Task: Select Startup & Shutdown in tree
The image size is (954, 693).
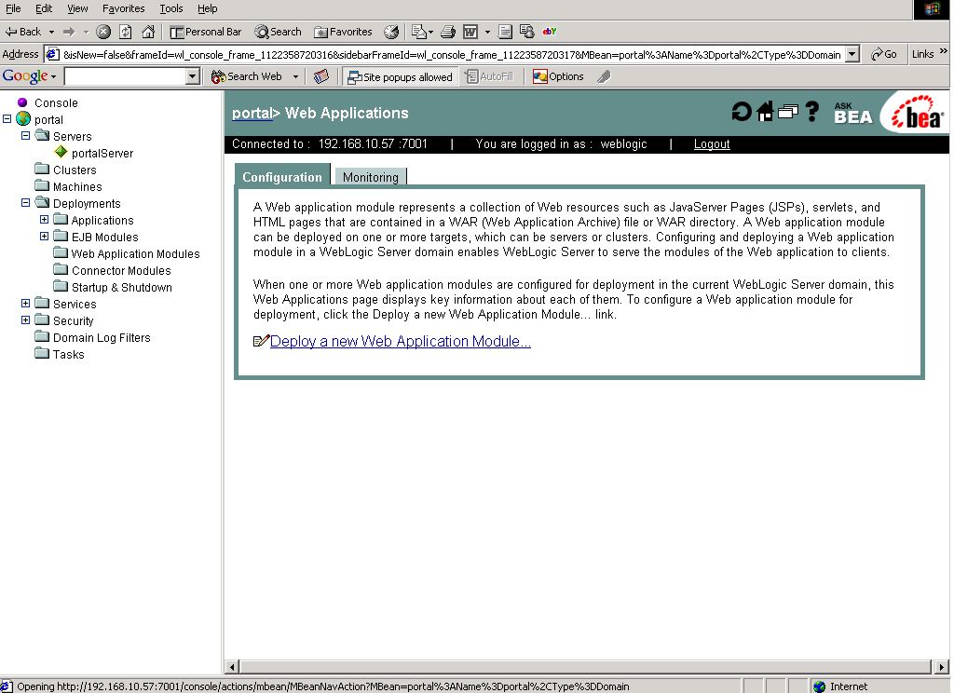Action: click(122, 287)
